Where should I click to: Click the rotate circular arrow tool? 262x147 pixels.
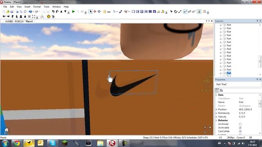176,11
